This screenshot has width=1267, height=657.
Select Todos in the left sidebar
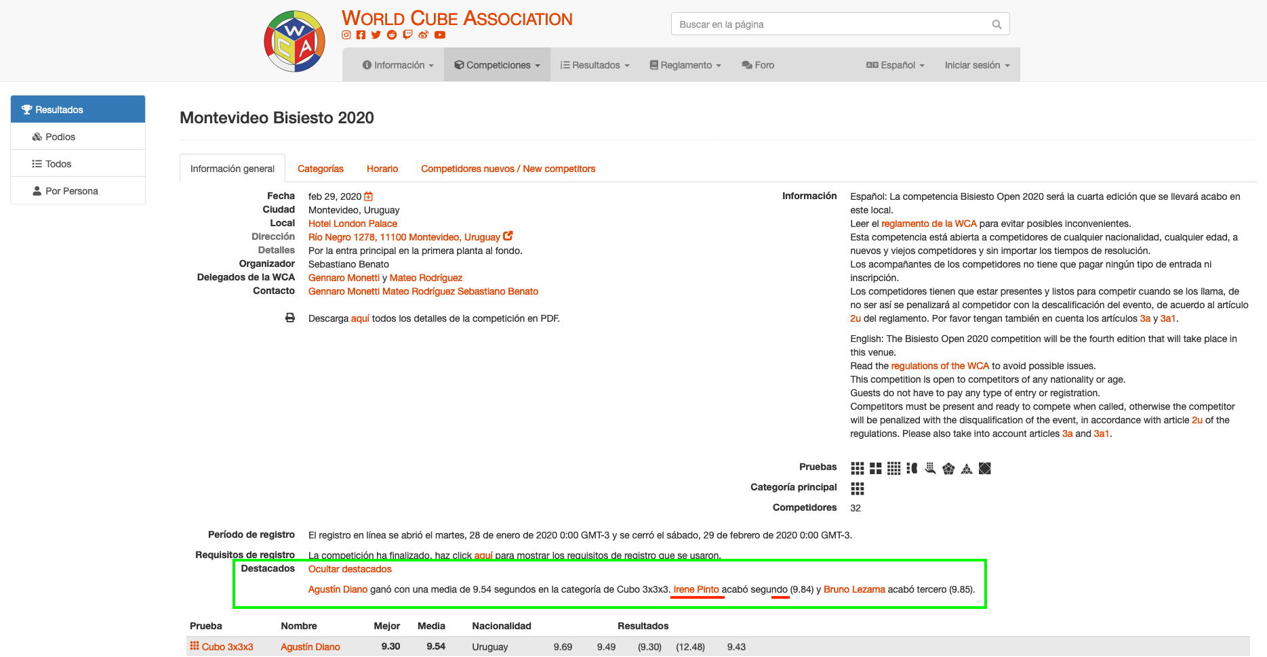[x=78, y=163]
